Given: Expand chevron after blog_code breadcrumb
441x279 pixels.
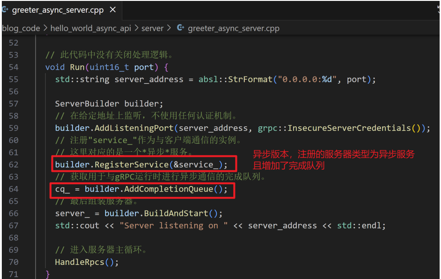Looking at the screenshot, I should pos(45,28).
